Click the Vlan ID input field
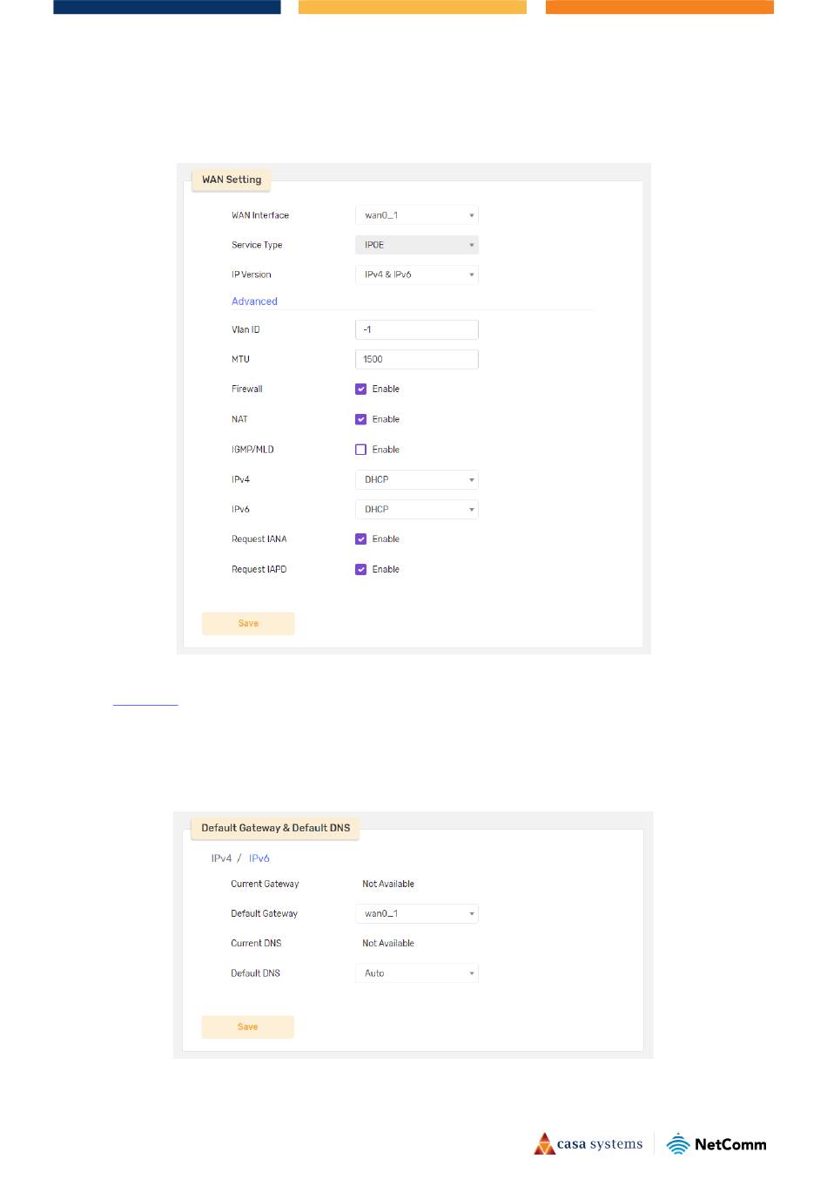 pos(417,329)
